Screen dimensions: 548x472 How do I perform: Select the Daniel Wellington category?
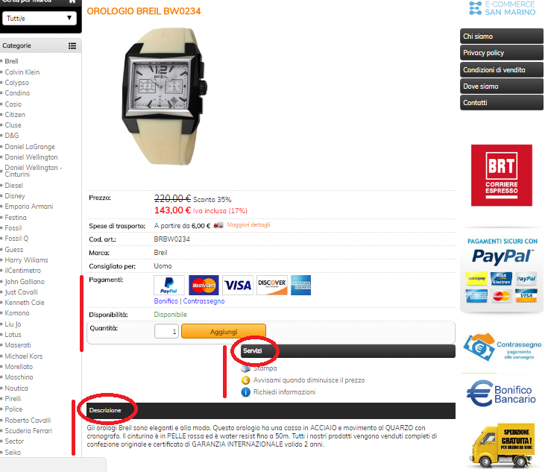pos(31,157)
